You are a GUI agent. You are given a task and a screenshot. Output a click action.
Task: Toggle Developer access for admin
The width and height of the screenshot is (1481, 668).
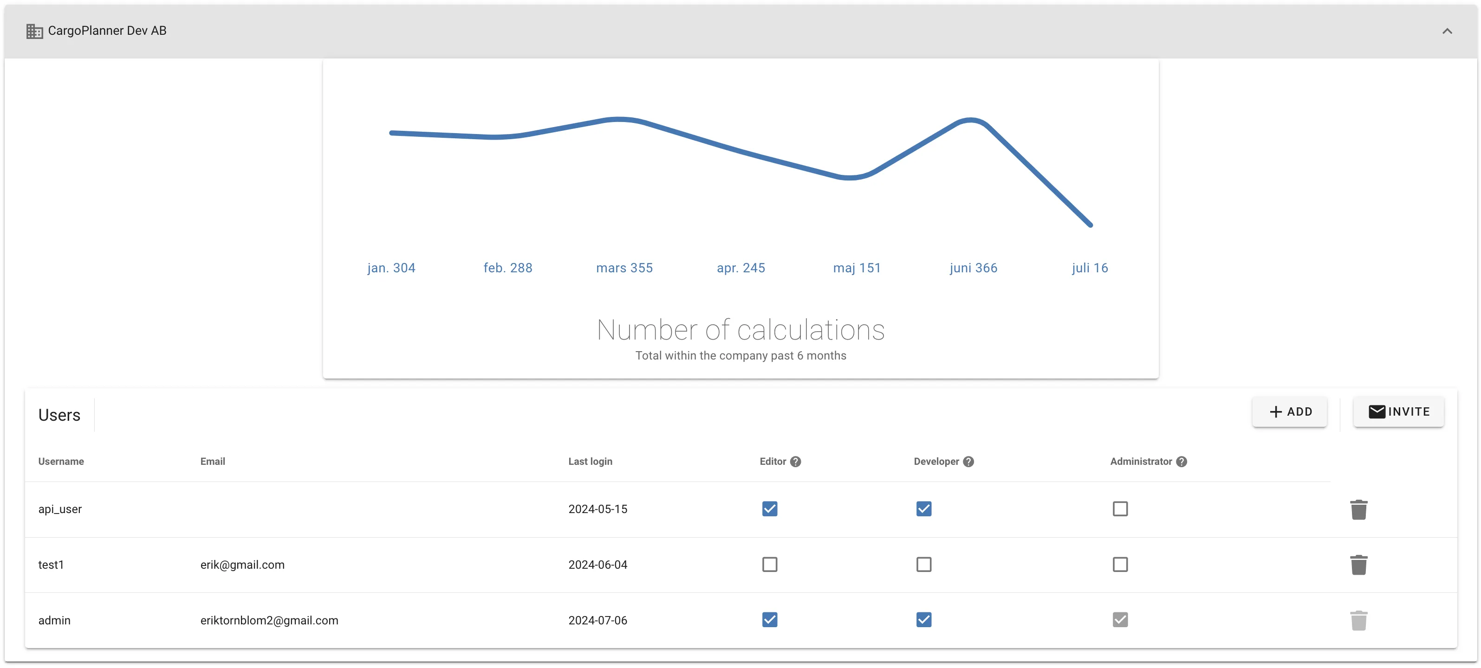point(924,620)
